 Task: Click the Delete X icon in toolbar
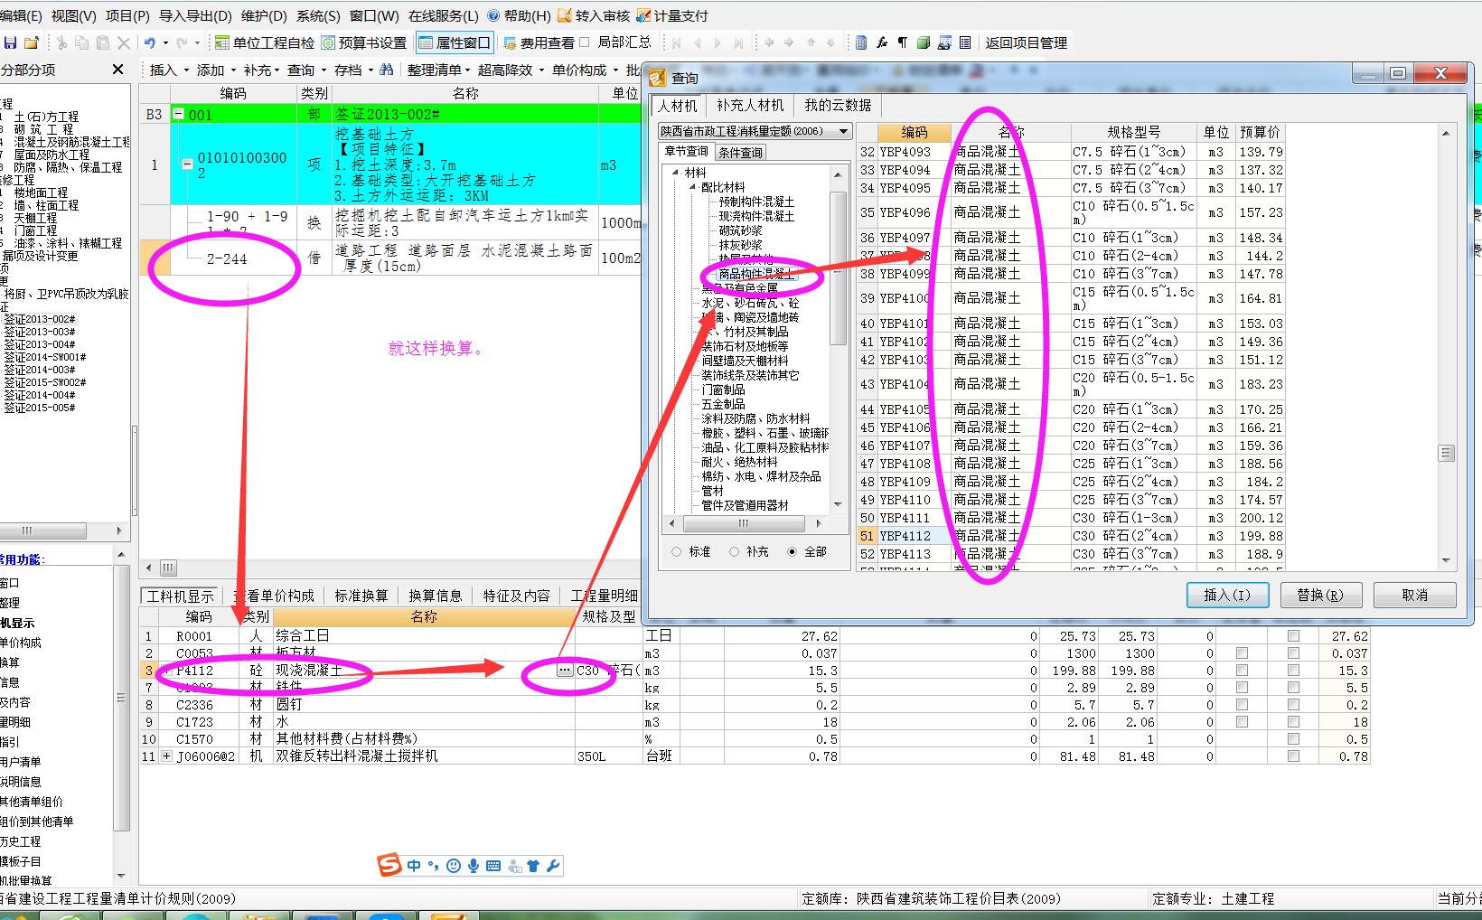pos(124,42)
